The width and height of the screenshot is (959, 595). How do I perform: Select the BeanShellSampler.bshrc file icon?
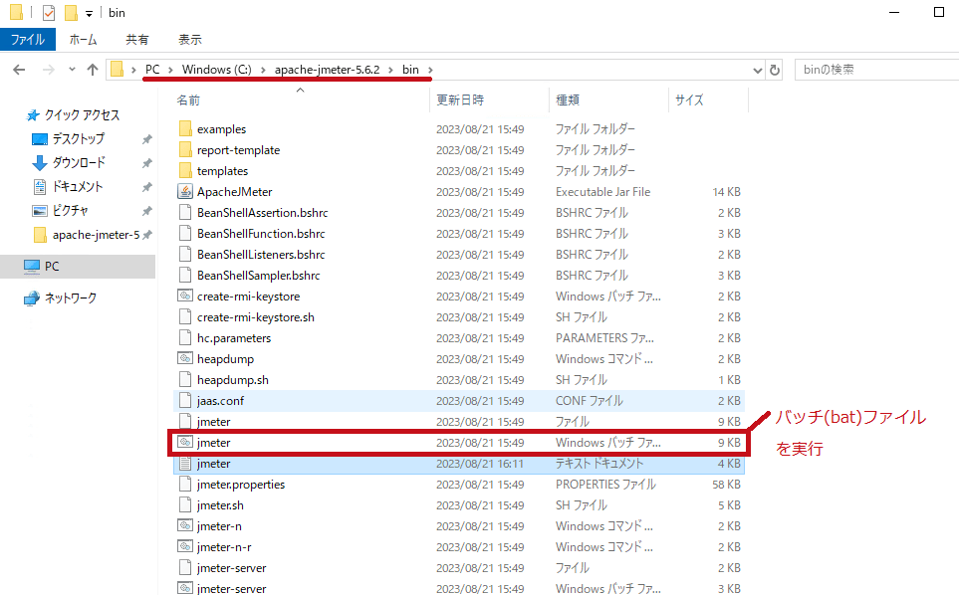tap(185, 275)
